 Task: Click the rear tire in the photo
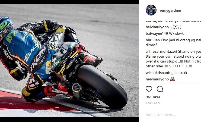point(102,86)
